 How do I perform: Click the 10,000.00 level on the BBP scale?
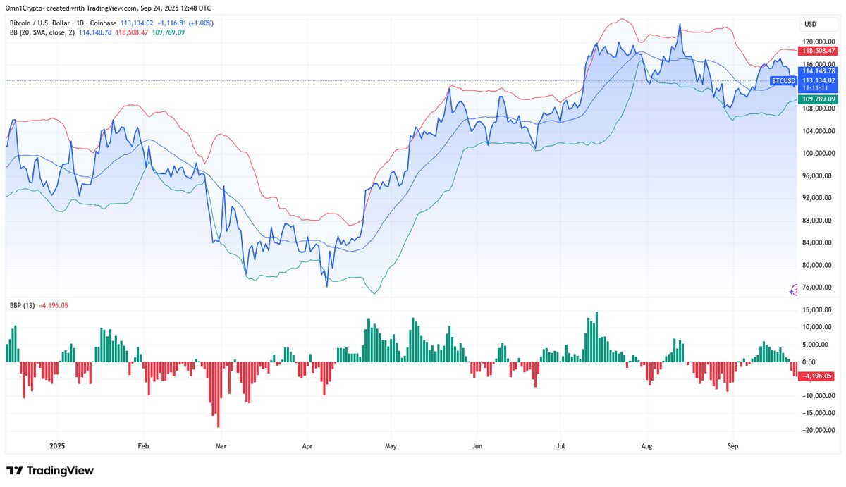tap(818, 327)
